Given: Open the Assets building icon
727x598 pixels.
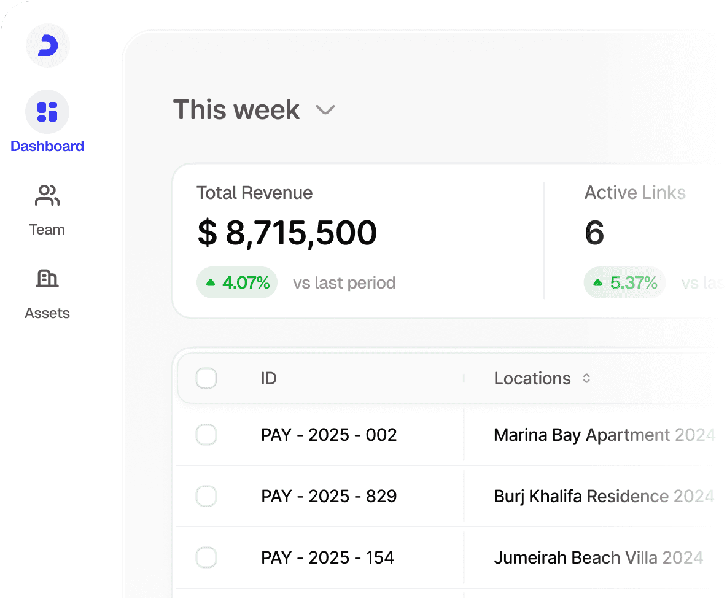Looking at the screenshot, I should coord(47,279).
